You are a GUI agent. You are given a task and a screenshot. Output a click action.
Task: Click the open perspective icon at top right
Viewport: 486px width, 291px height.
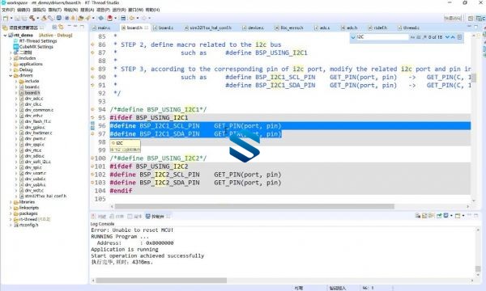point(471,19)
